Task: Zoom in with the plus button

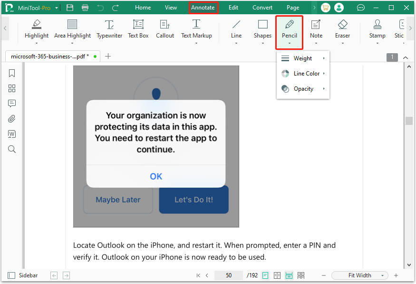Action: (396, 275)
